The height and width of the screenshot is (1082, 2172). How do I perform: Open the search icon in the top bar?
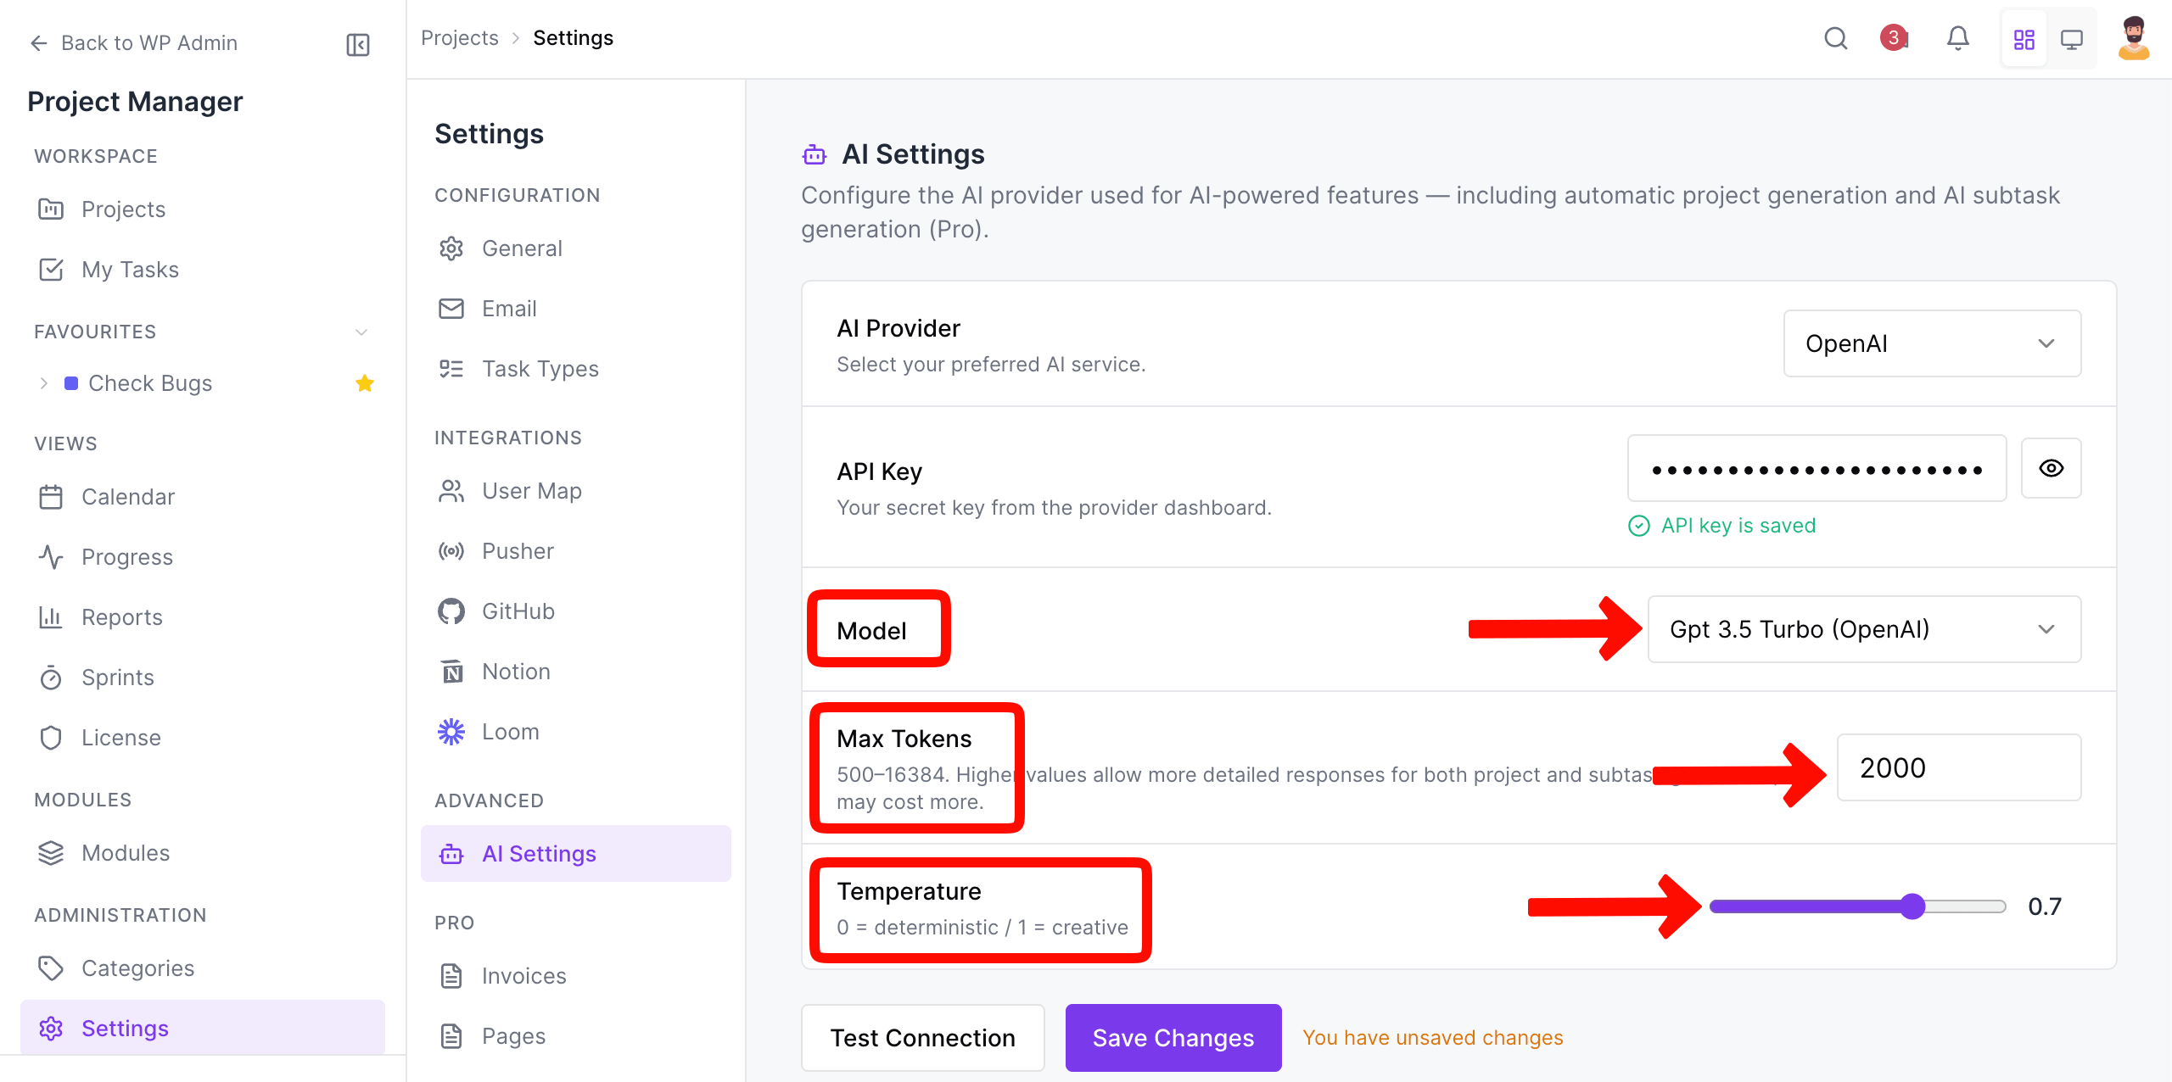[1835, 37]
